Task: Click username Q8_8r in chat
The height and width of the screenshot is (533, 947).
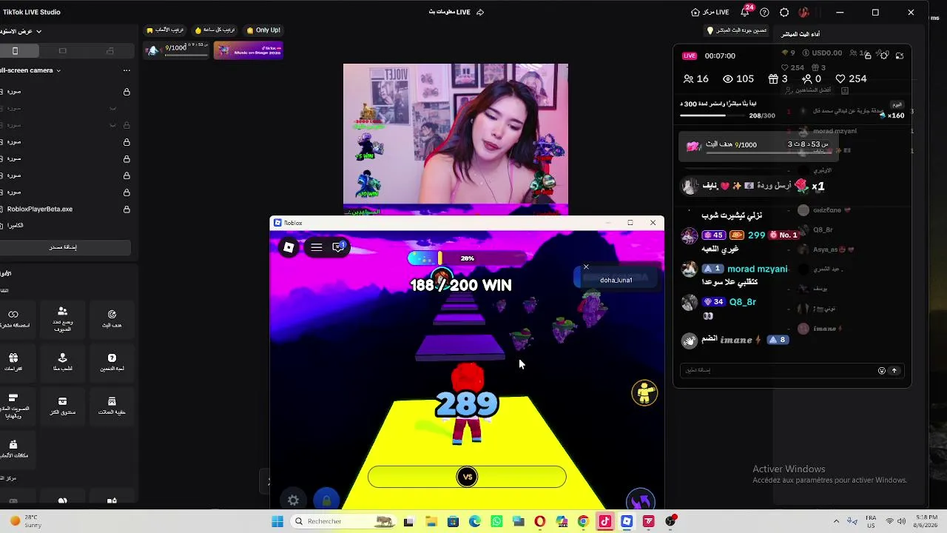Action: click(x=743, y=302)
